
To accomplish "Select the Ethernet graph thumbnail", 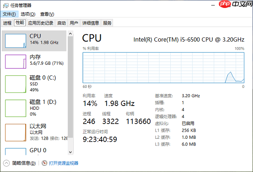I will [16, 132].
